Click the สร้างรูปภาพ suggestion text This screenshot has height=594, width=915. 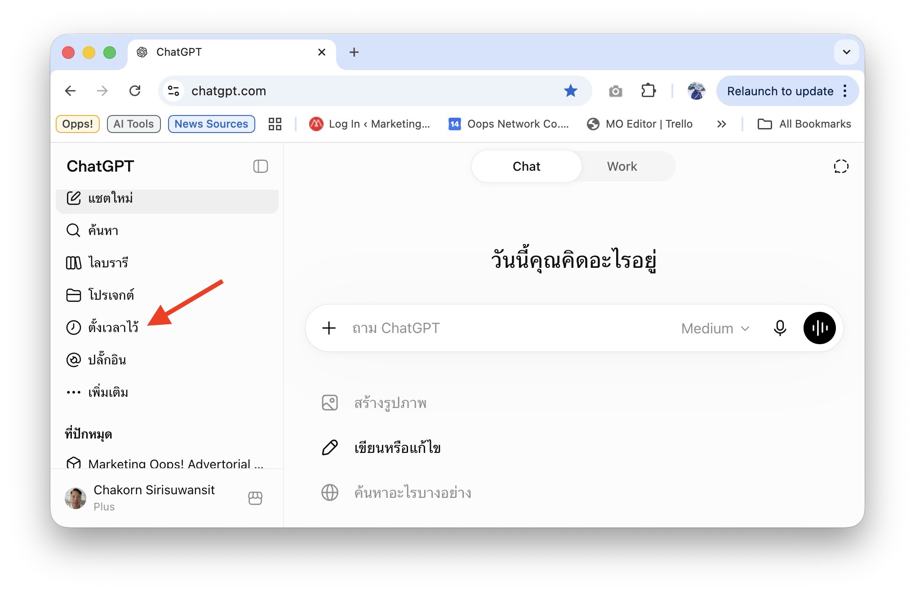click(x=390, y=403)
